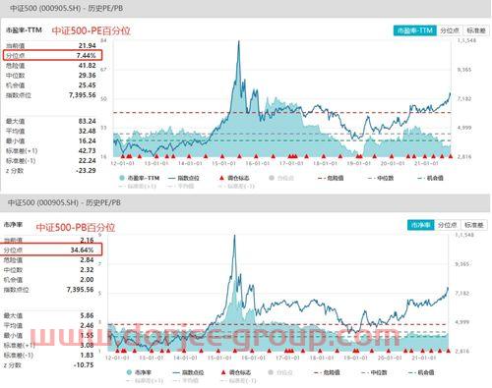The height and width of the screenshot is (388, 492).
Task: Click the 15-01-01 axis label in PE chart
Action: [x=223, y=163]
